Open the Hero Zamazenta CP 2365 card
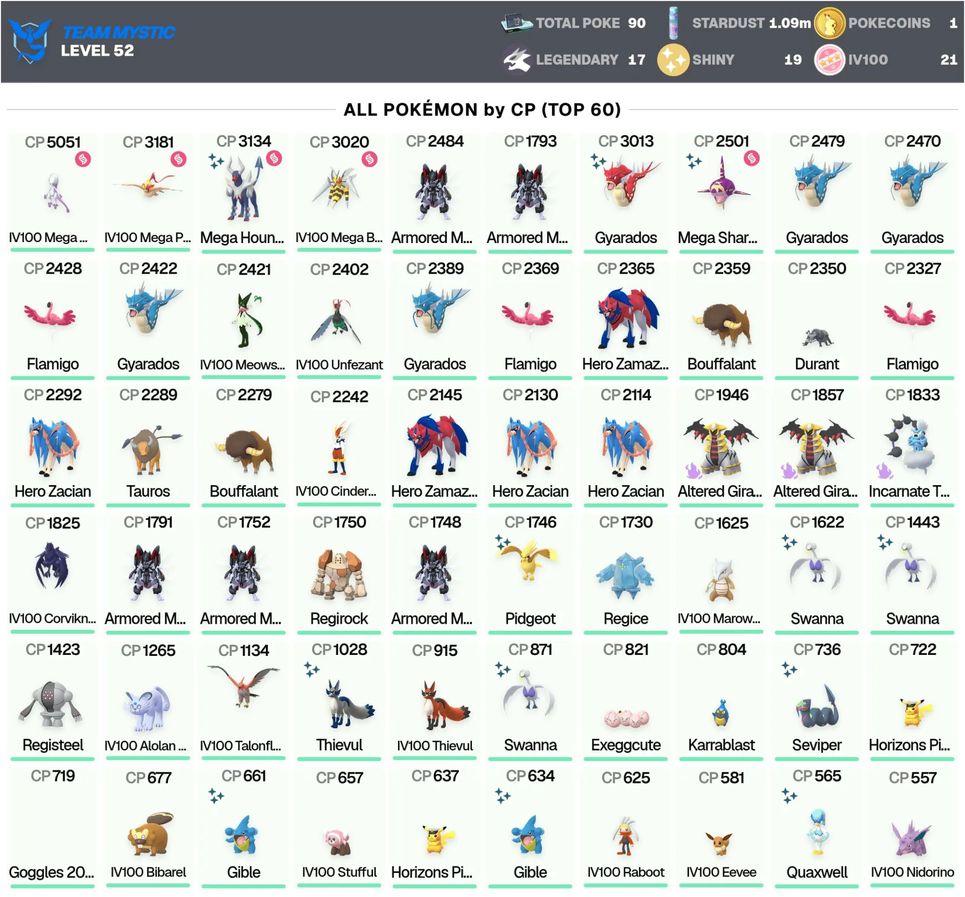The image size is (965, 897). coord(626,320)
